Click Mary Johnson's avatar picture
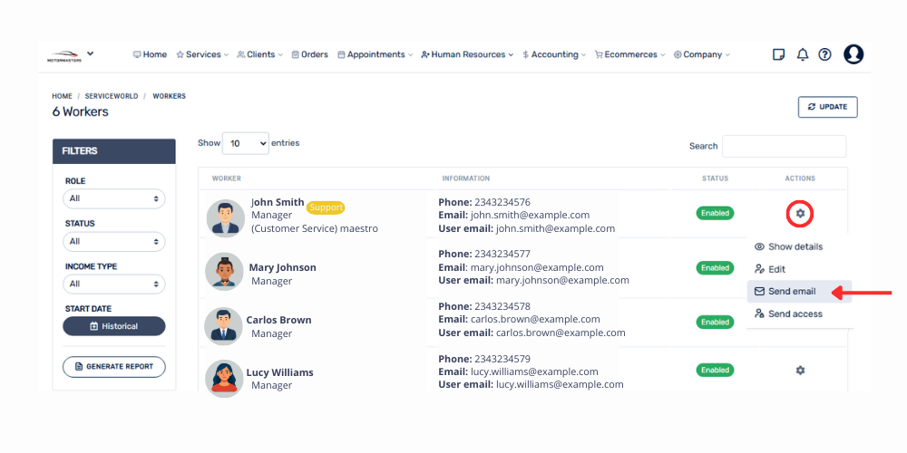 point(224,272)
